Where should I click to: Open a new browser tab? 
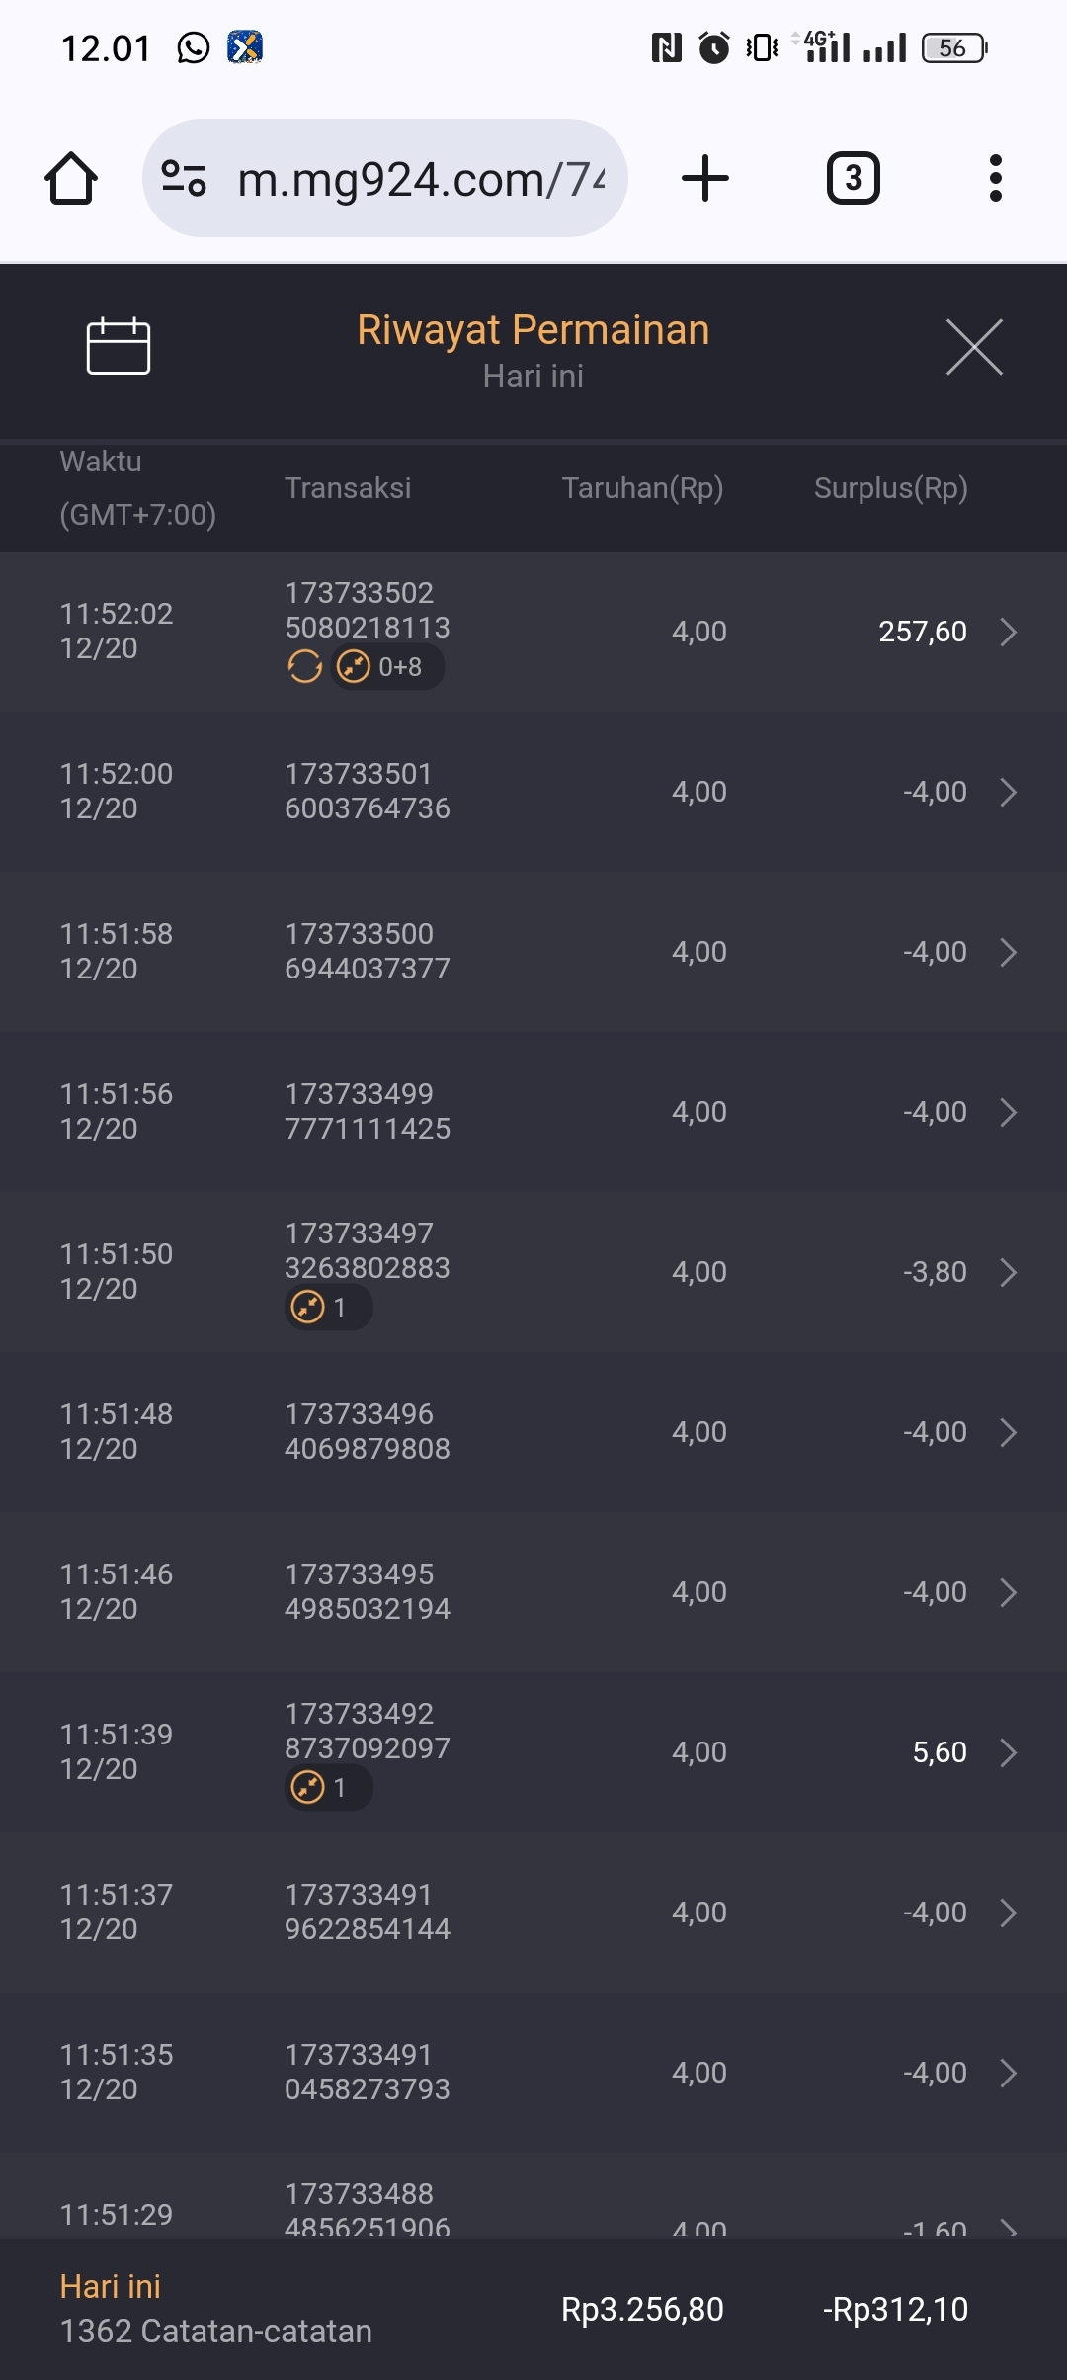click(x=705, y=179)
